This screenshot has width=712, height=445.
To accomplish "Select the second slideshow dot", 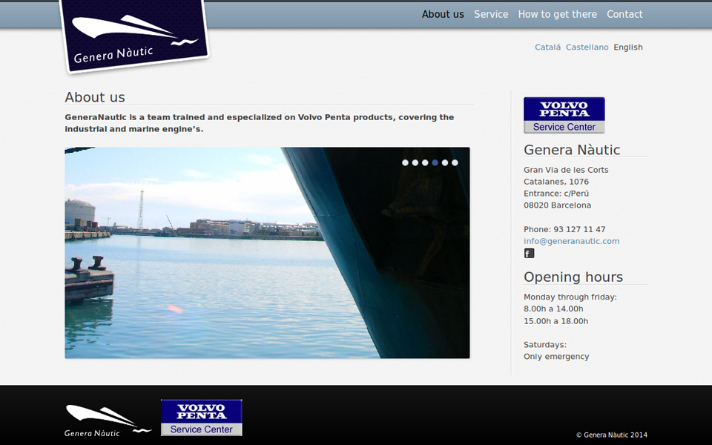I will tap(415, 162).
